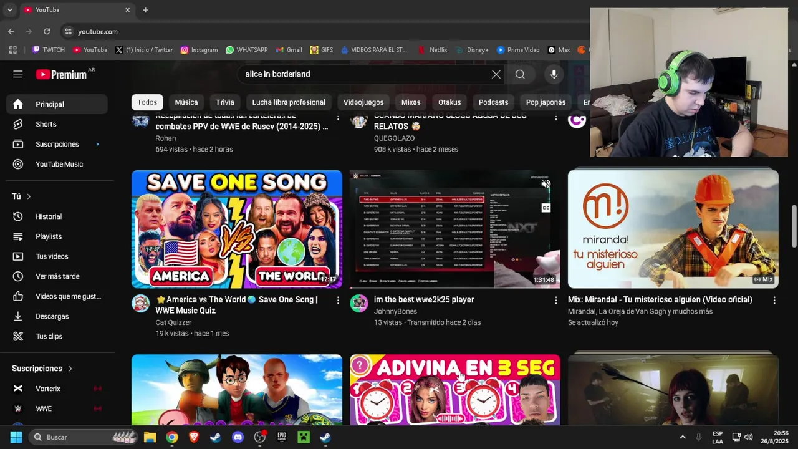The image size is (798, 449).
Task: Open Discord from the taskbar
Action: click(238, 437)
